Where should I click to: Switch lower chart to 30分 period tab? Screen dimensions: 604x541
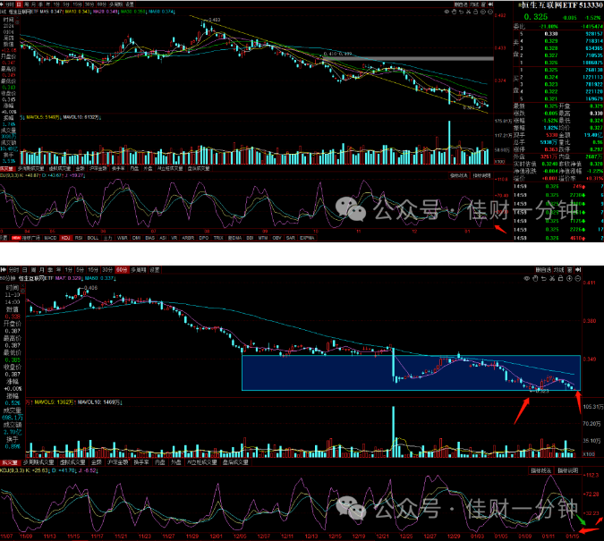[107, 270]
